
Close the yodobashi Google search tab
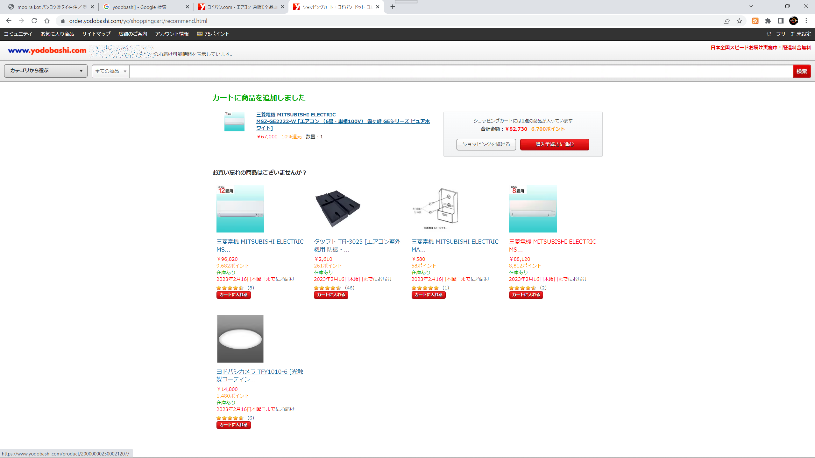click(x=187, y=7)
